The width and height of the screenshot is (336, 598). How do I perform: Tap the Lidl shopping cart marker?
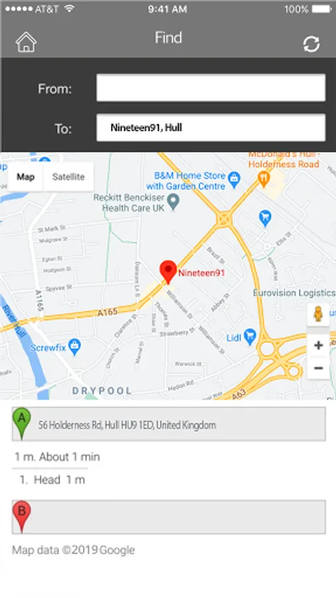coord(250,337)
